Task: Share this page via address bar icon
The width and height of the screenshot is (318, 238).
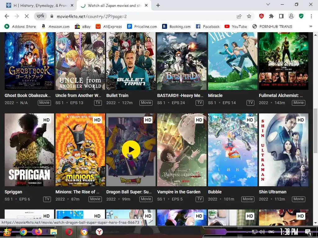Action: pos(239,16)
